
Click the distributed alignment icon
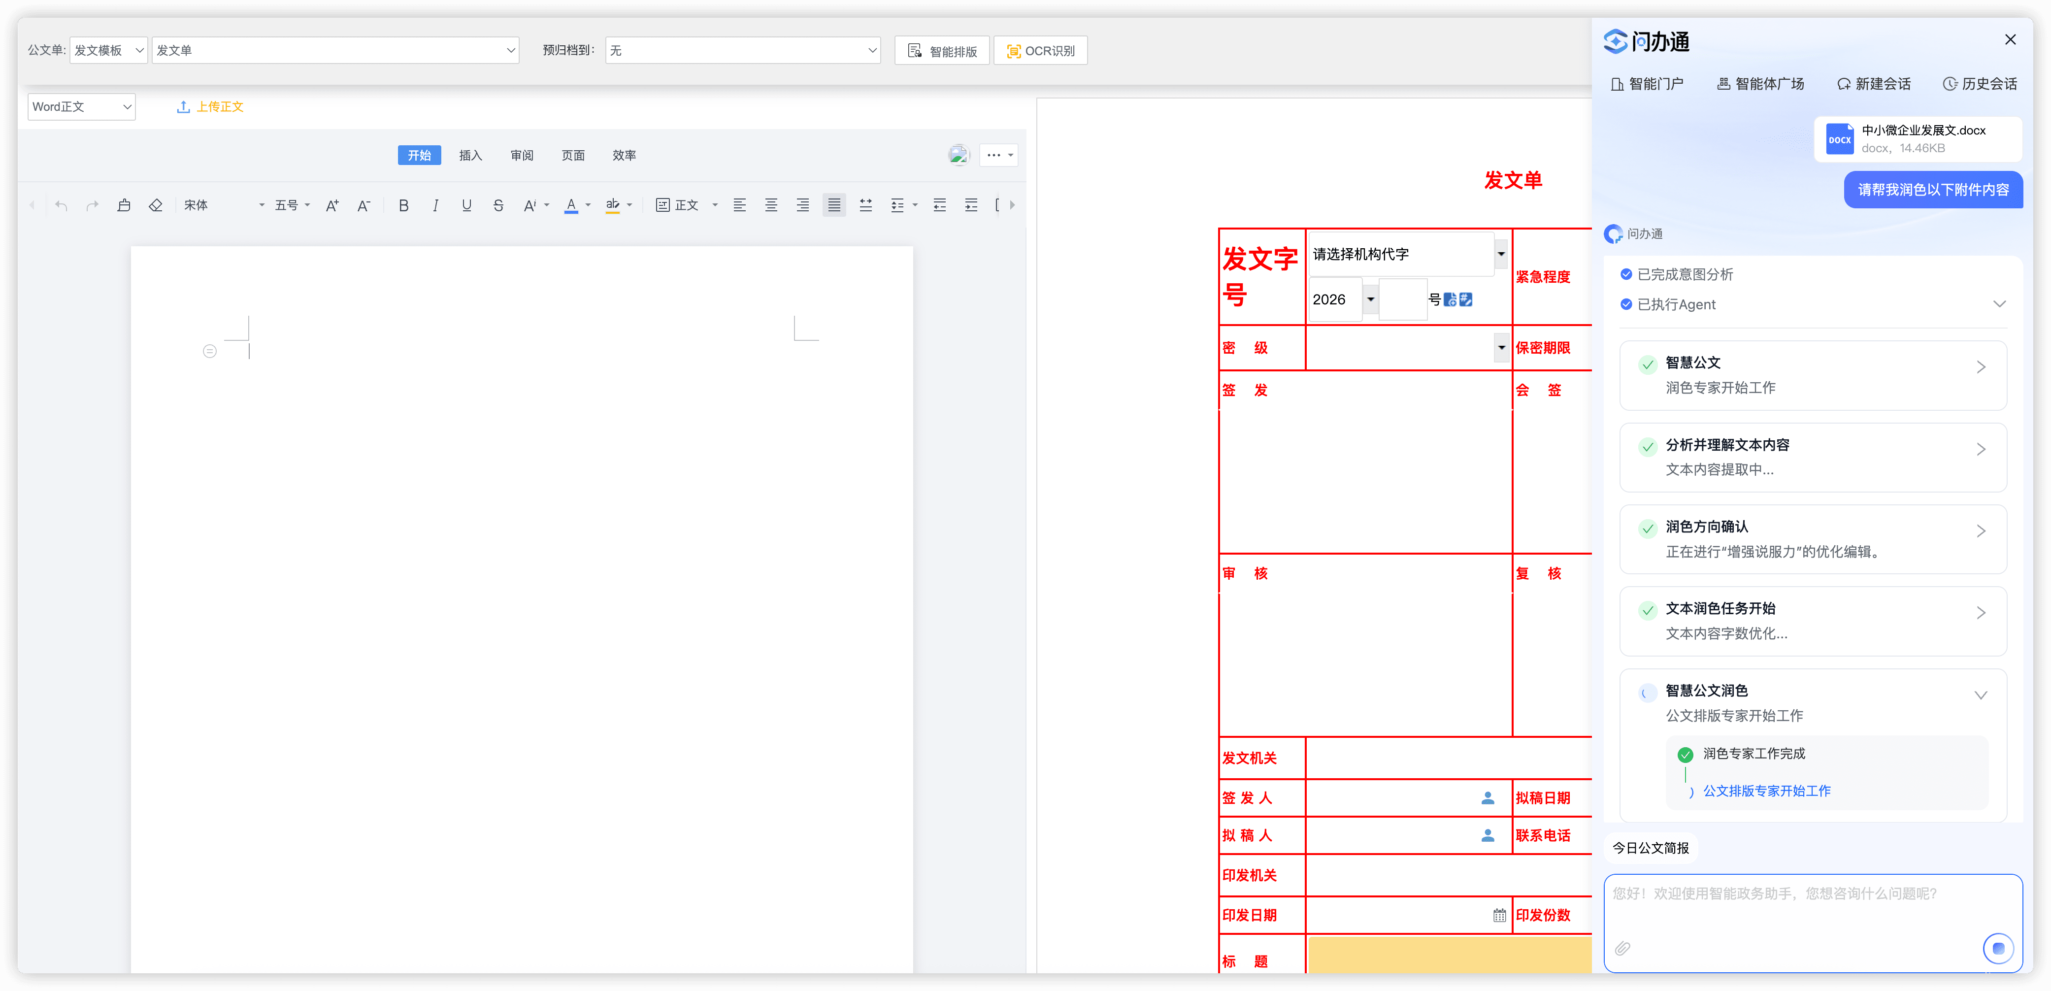(x=865, y=205)
